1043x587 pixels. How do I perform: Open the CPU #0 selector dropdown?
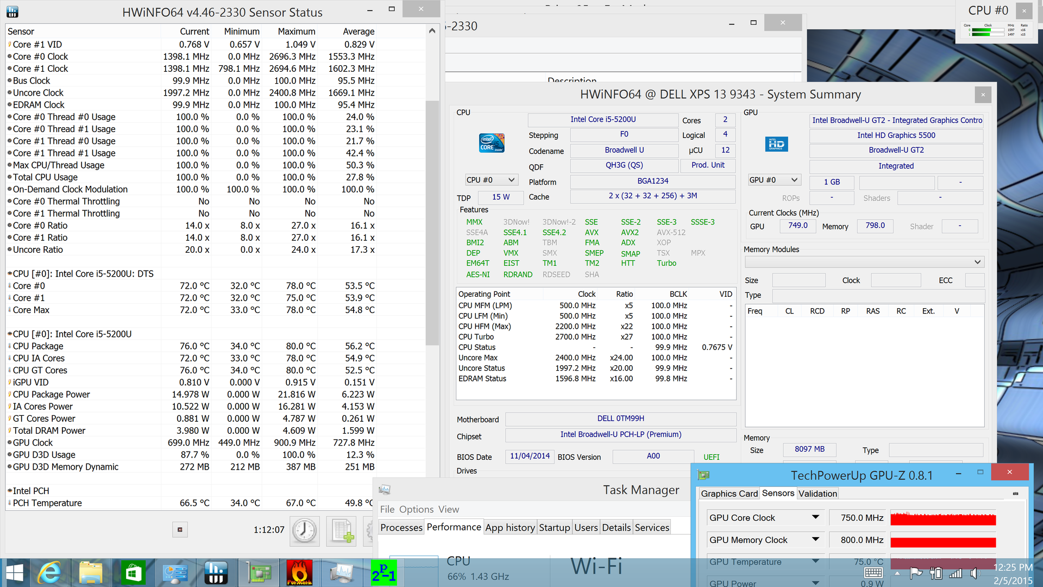click(491, 180)
